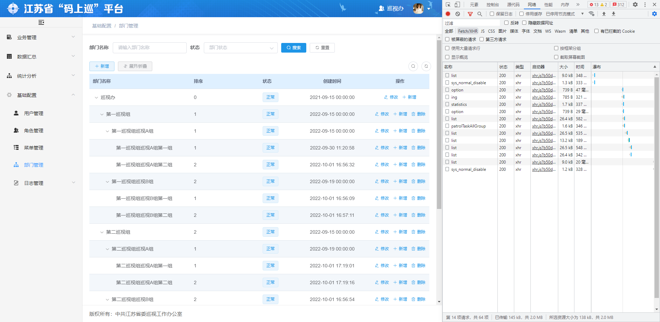Viewport: 660px width, 322px height.
Task: Check the 反转 filter checkbox
Action: click(x=506, y=23)
